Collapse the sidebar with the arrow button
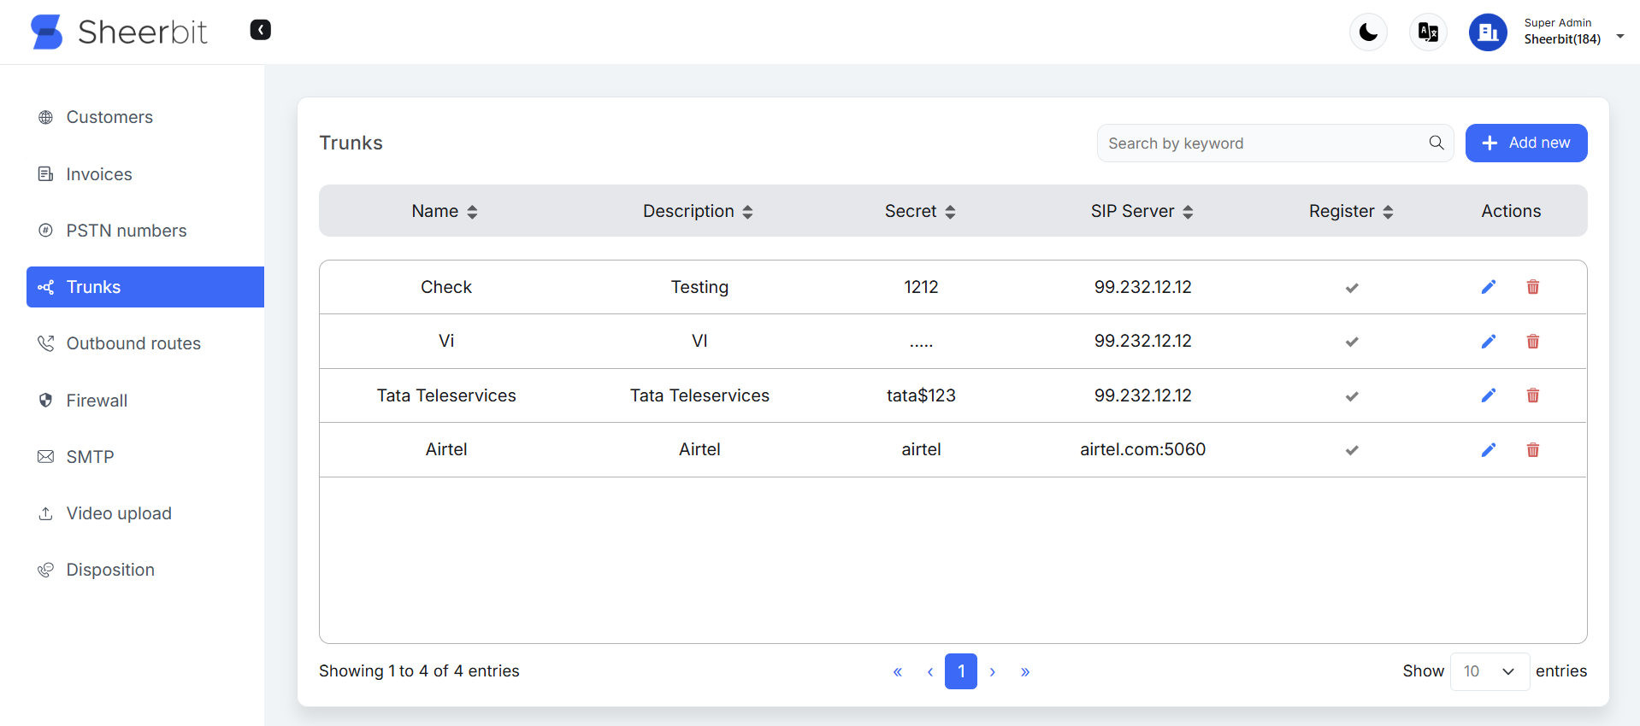 [260, 30]
